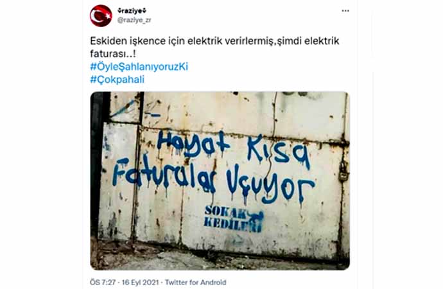This screenshot has height=289, width=443.
Task: Click the word faturası..! in the tweet
Action: [113, 54]
